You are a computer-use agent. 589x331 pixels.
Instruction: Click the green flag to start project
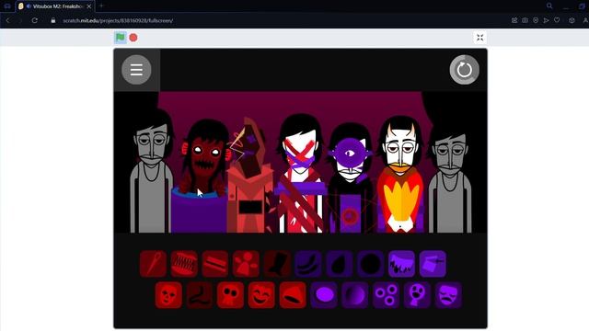[x=121, y=38]
